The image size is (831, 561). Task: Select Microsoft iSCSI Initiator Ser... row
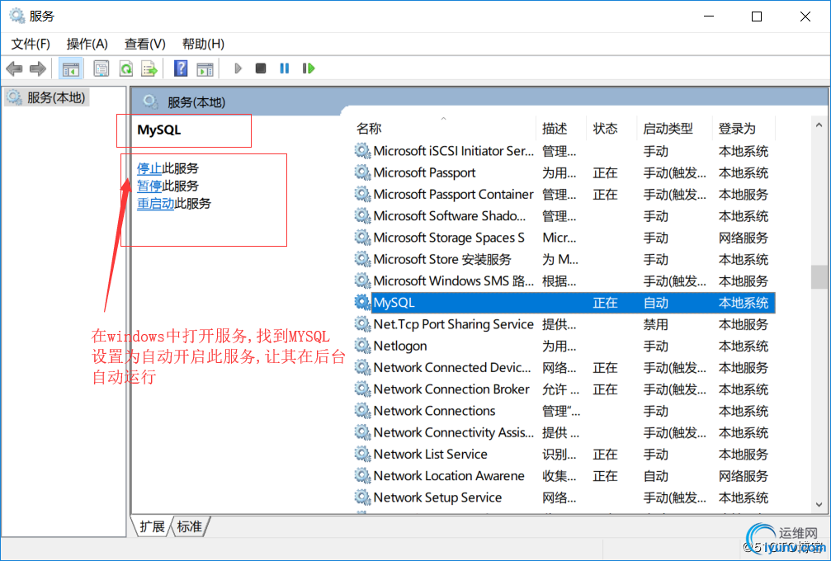[564, 151]
